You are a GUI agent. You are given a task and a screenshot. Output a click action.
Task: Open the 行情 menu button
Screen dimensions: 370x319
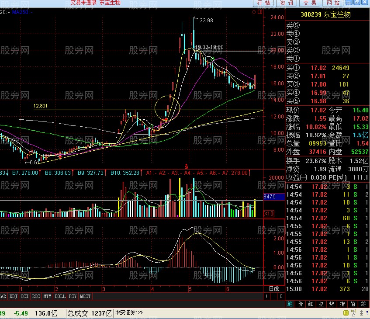coord(263,3)
